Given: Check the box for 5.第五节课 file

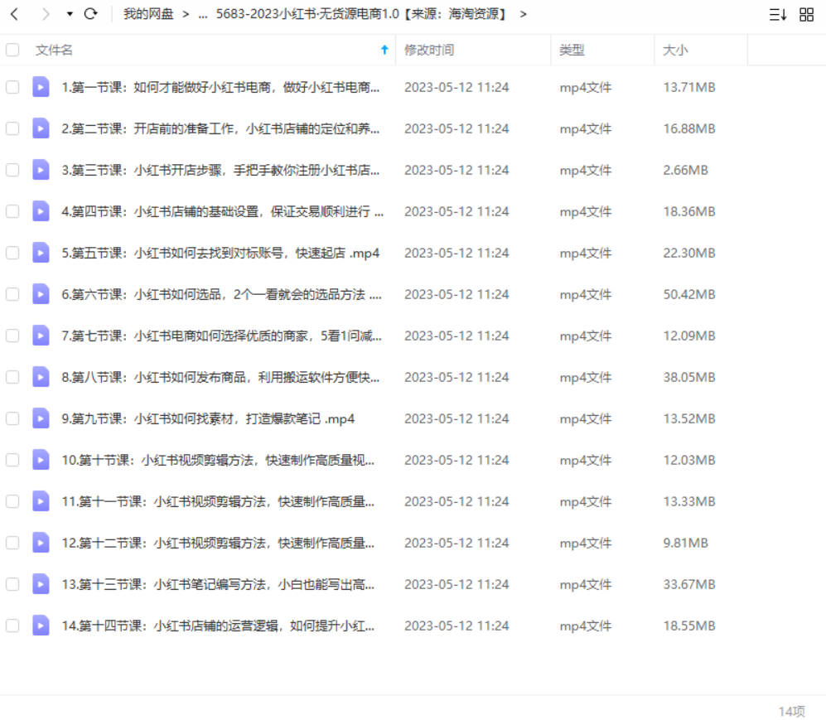Looking at the screenshot, I should point(12,253).
